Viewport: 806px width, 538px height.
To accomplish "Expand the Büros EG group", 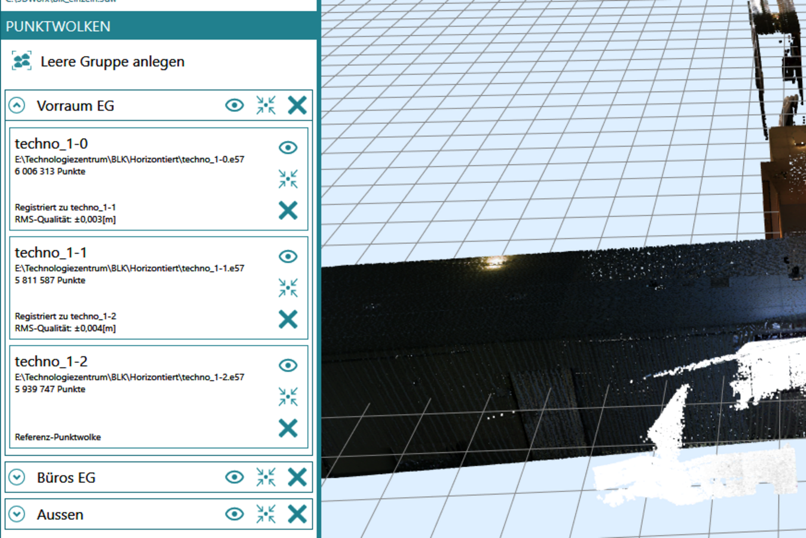I will (x=17, y=477).
